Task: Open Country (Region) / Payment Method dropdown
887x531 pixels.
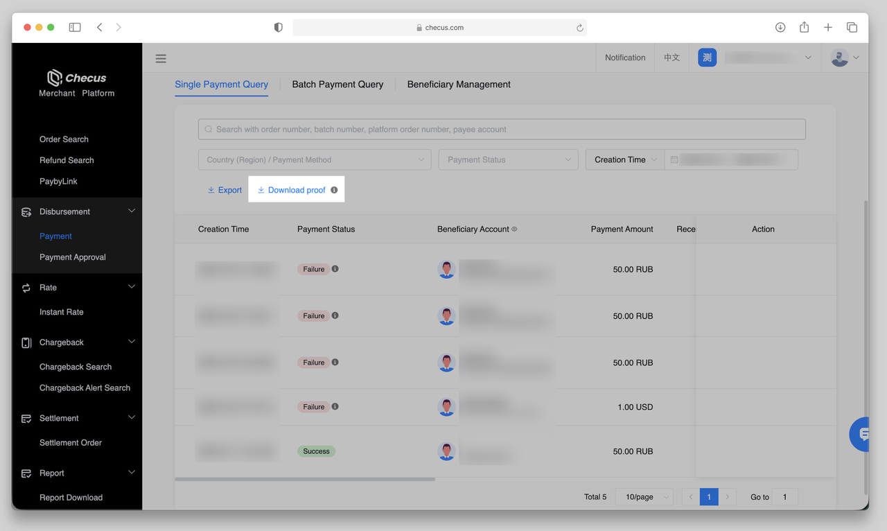Action: 315,159
